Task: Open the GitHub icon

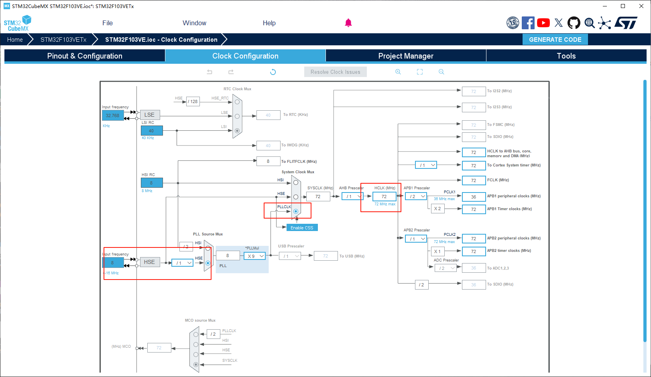Action: click(x=574, y=23)
